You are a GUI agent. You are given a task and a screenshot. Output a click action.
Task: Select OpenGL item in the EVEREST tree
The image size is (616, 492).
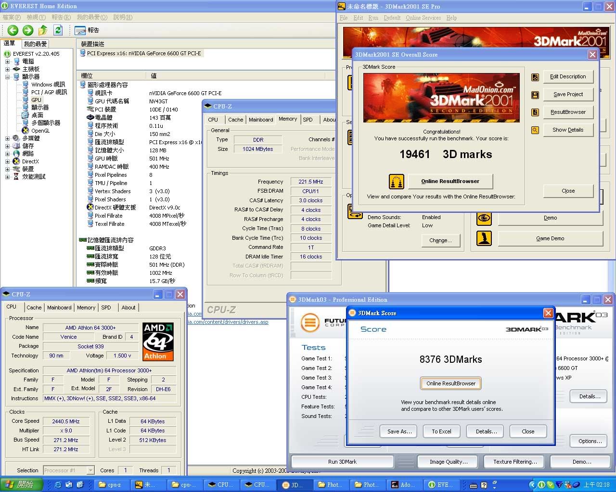pyautogui.click(x=40, y=131)
